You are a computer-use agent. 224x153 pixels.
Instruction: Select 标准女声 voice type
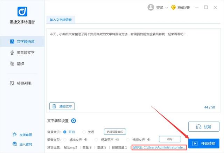(x=65, y=140)
